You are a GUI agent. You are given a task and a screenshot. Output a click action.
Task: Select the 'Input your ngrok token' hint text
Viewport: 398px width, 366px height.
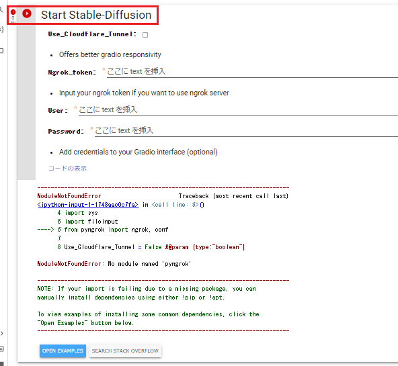tap(144, 93)
